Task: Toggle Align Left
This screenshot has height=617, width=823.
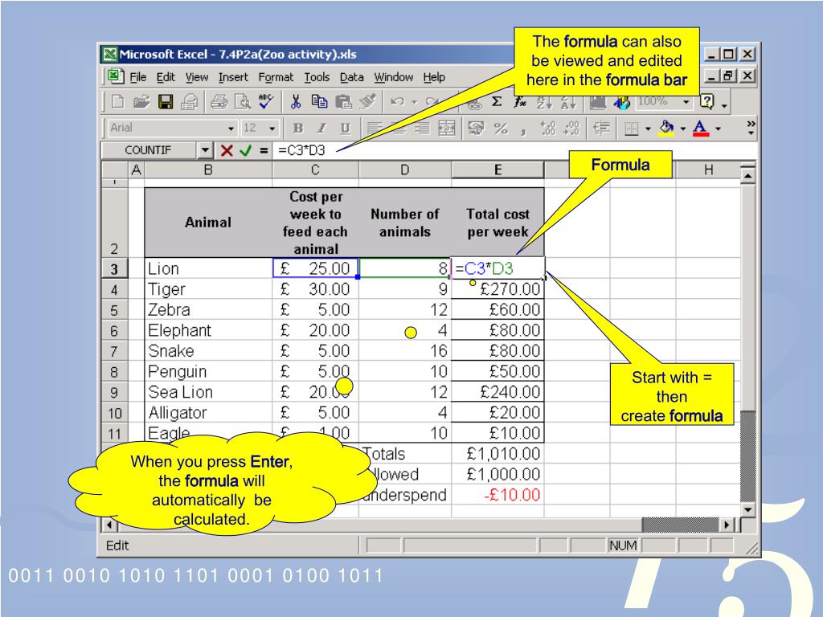Action: click(x=375, y=128)
